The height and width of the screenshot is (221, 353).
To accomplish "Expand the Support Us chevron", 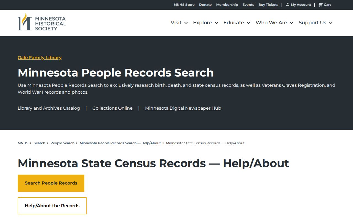I will click(x=331, y=23).
